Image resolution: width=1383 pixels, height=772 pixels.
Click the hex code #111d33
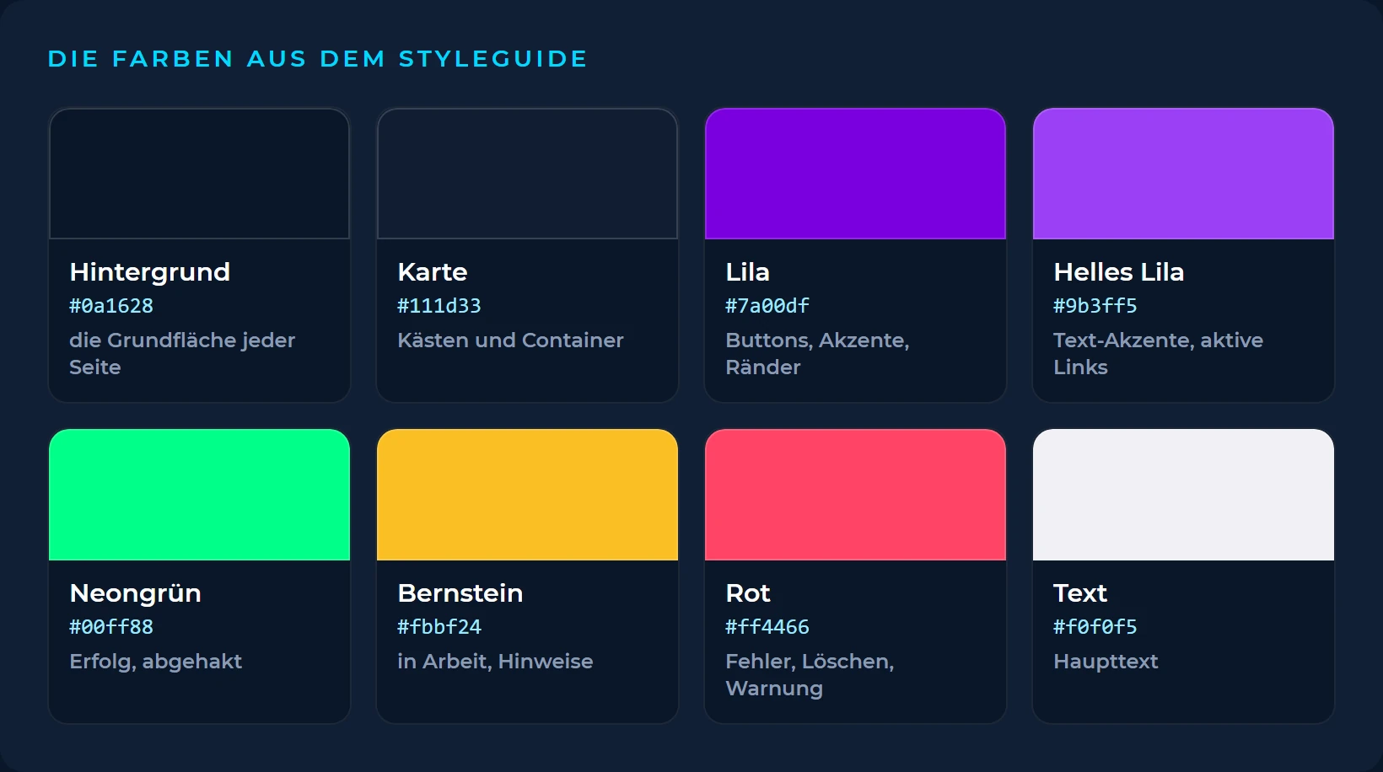click(439, 306)
